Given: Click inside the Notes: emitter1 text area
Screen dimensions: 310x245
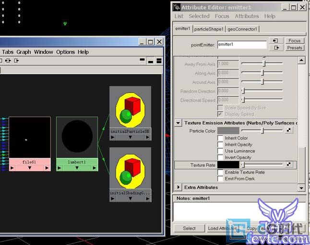Looking at the screenshot, I should (x=239, y=212).
